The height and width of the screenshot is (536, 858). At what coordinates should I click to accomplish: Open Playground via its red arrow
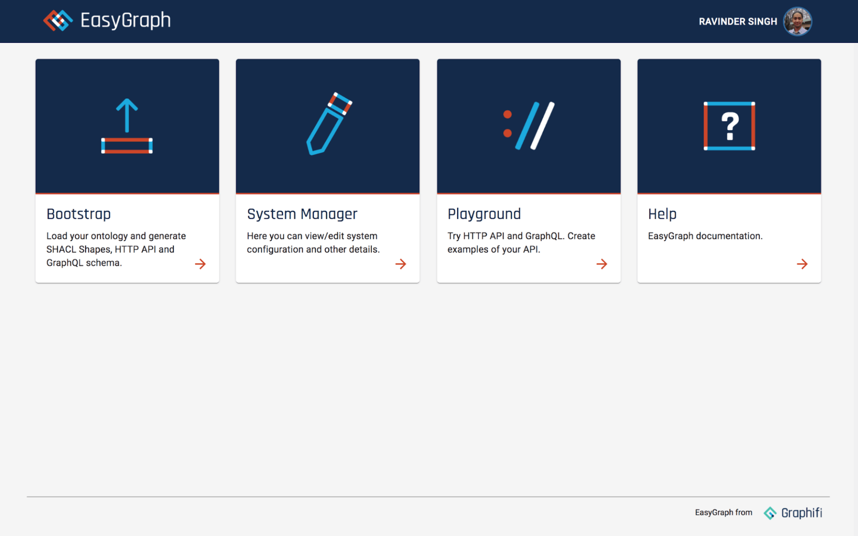[x=601, y=264]
